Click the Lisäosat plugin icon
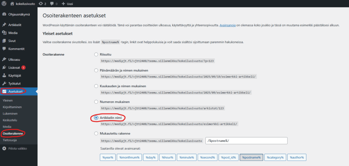Screen dimensions: 349x166 tap(4, 67)
